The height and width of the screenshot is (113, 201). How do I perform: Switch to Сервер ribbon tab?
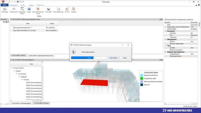31,5
